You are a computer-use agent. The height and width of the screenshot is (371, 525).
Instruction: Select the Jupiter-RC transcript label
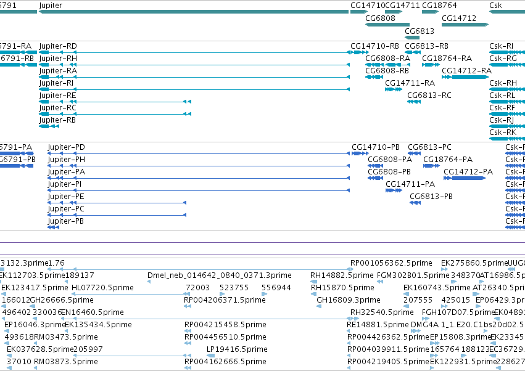pos(57,108)
